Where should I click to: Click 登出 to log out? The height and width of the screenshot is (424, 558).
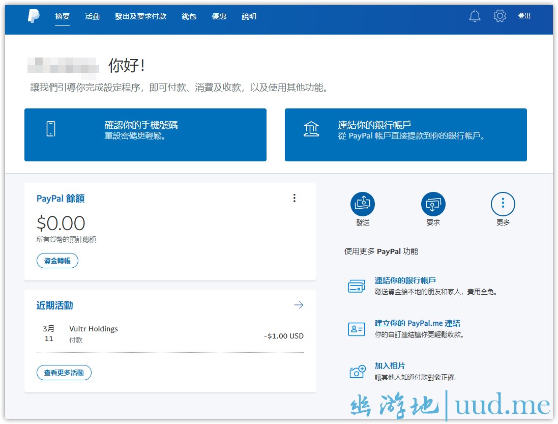click(524, 16)
